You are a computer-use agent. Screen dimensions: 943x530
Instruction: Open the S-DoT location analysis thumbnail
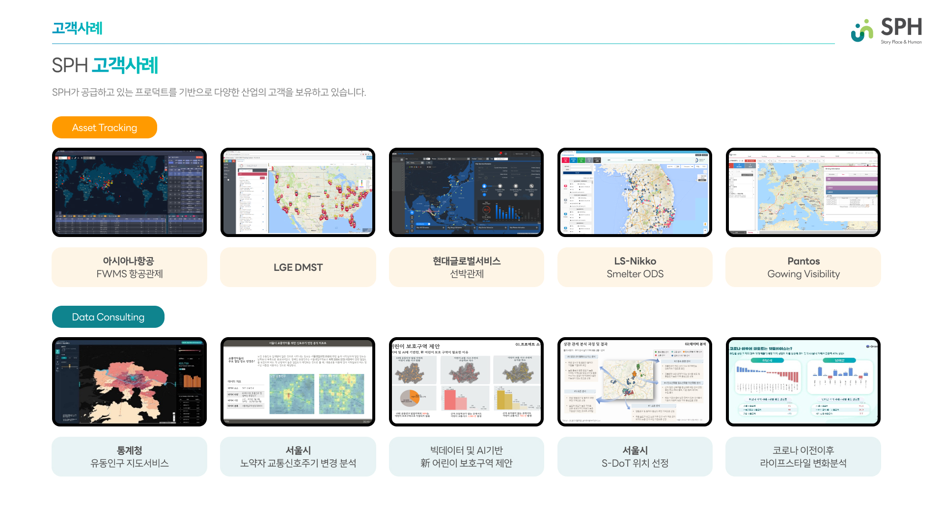[x=635, y=382]
